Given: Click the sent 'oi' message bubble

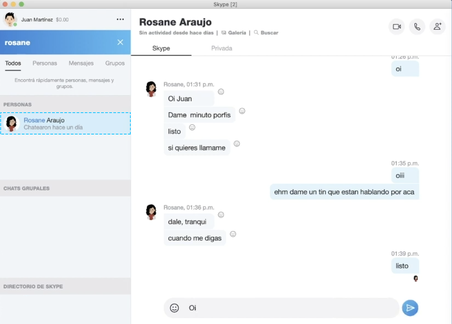Looking at the screenshot, I should pos(405,69).
